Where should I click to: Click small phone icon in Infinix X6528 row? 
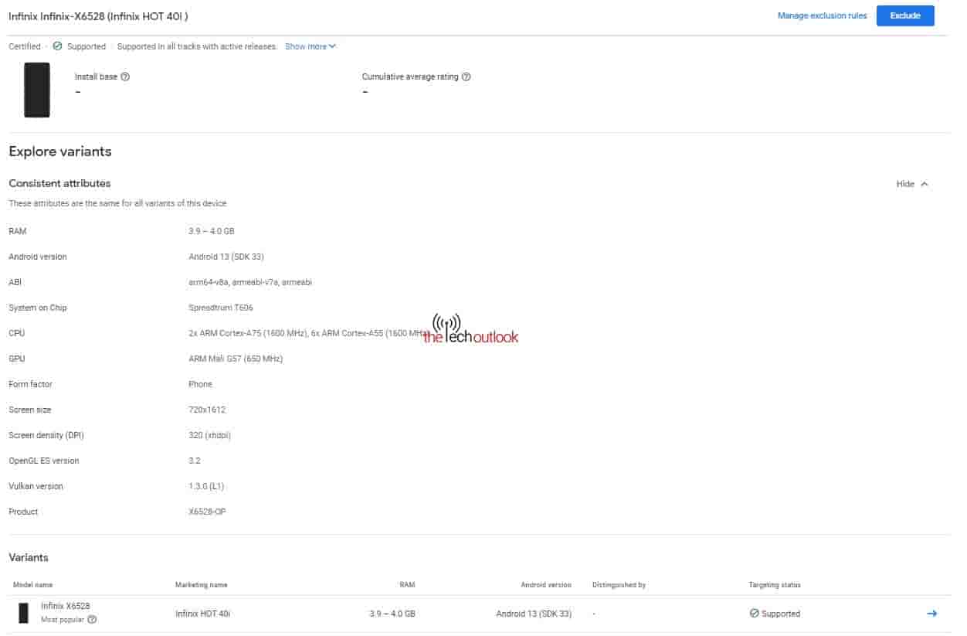coord(24,613)
